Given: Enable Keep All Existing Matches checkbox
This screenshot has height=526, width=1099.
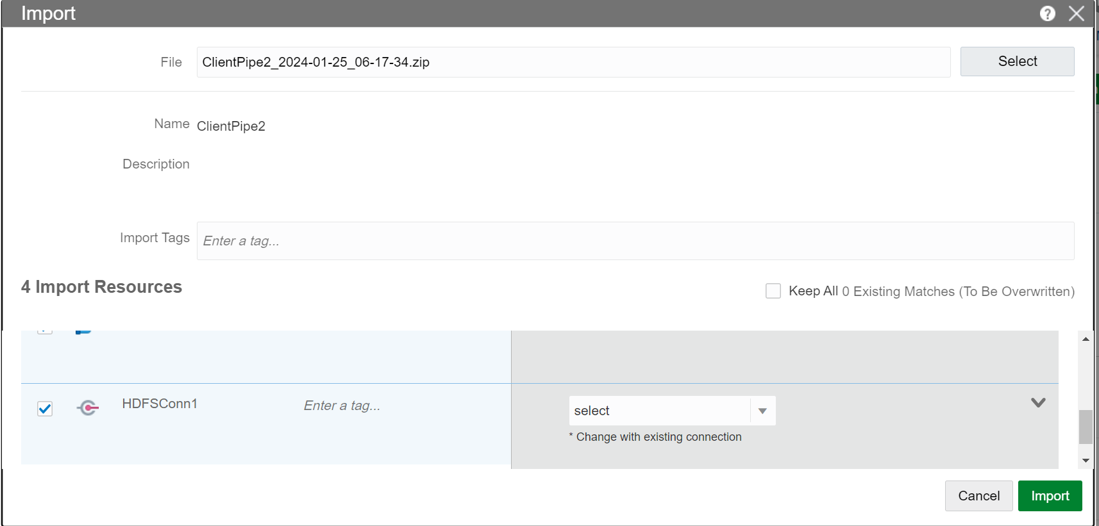Looking at the screenshot, I should 773,291.
